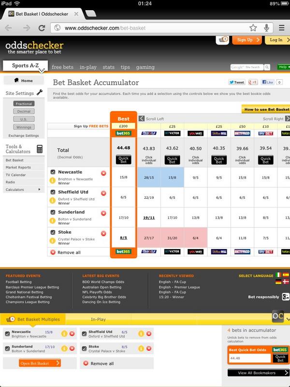Tap the microphone voice search icon

coord(266,28)
